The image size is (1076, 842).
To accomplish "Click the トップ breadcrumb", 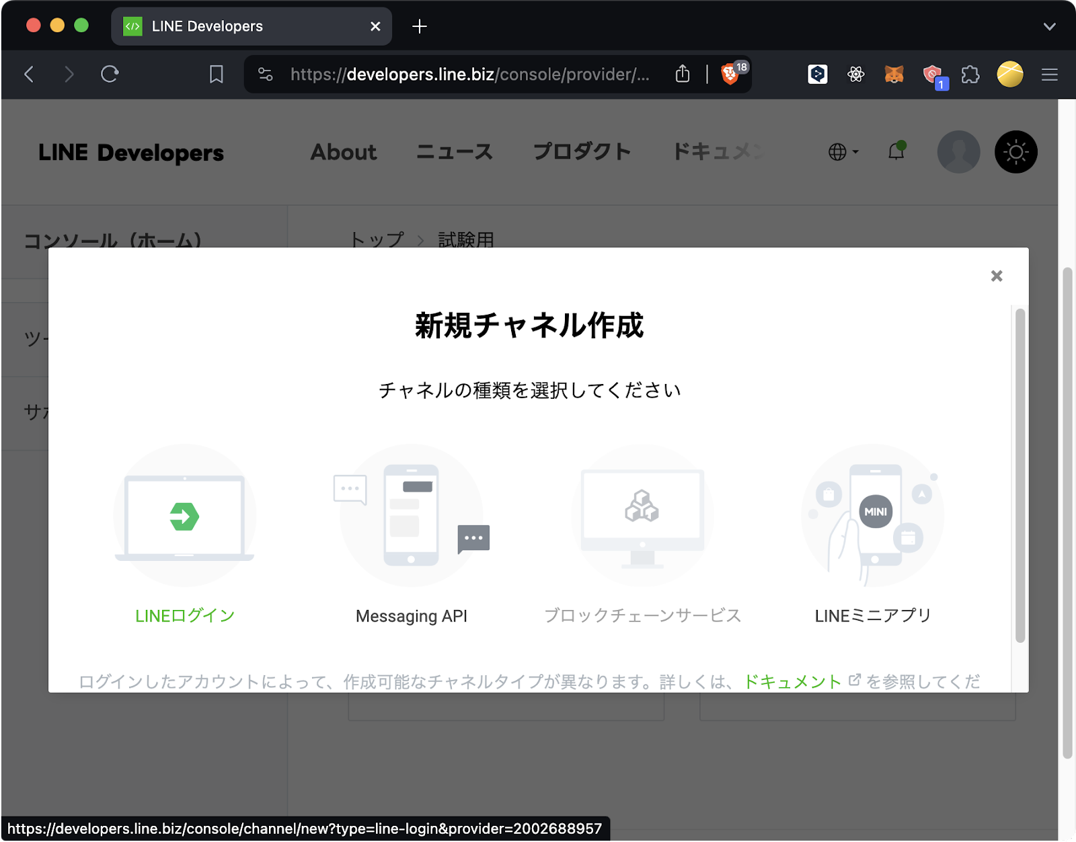I will (x=377, y=239).
